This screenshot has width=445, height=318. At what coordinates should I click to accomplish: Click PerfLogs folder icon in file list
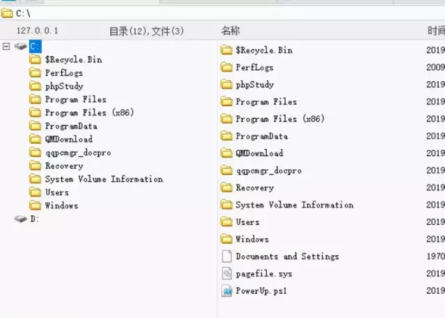227,67
